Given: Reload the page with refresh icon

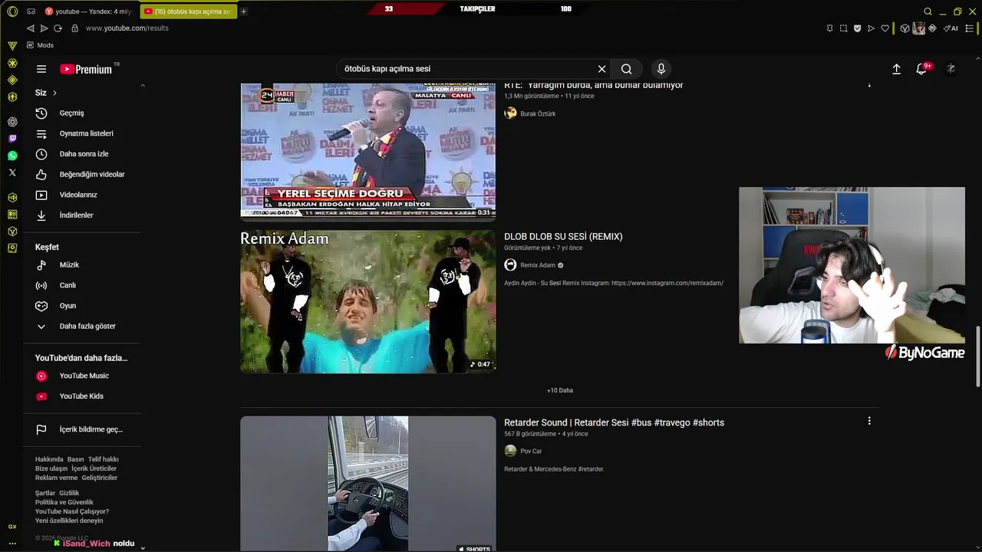Looking at the screenshot, I should coord(58,28).
